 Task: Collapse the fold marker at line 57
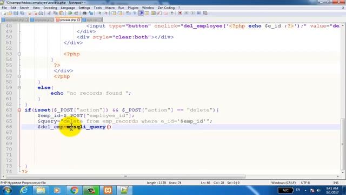(x=19, y=76)
